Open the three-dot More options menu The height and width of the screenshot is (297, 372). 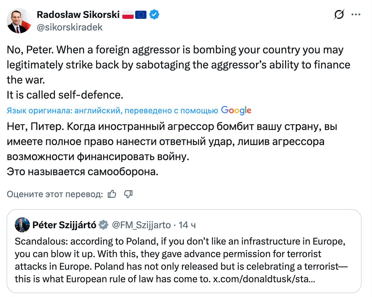[x=356, y=15]
